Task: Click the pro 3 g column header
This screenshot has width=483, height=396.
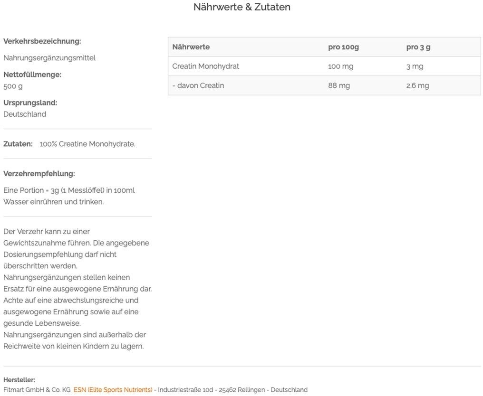Action: 418,47
